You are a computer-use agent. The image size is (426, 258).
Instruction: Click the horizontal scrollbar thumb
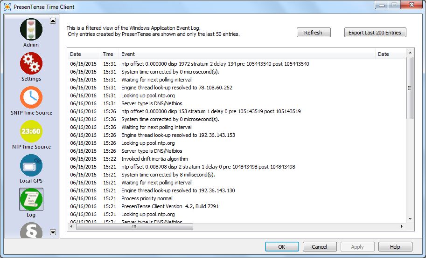pos(134,226)
